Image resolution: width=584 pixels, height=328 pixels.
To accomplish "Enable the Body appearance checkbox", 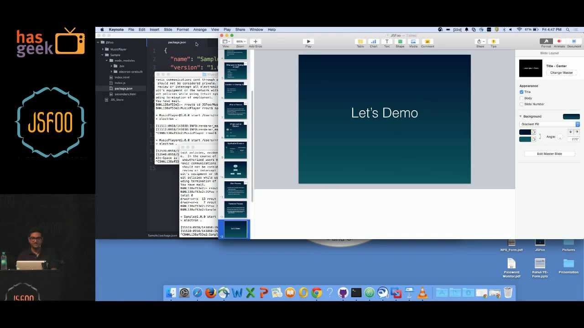I will (x=521, y=98).
